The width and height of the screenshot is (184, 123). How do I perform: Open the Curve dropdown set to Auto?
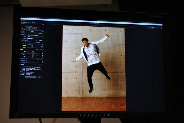click(35, 37)
